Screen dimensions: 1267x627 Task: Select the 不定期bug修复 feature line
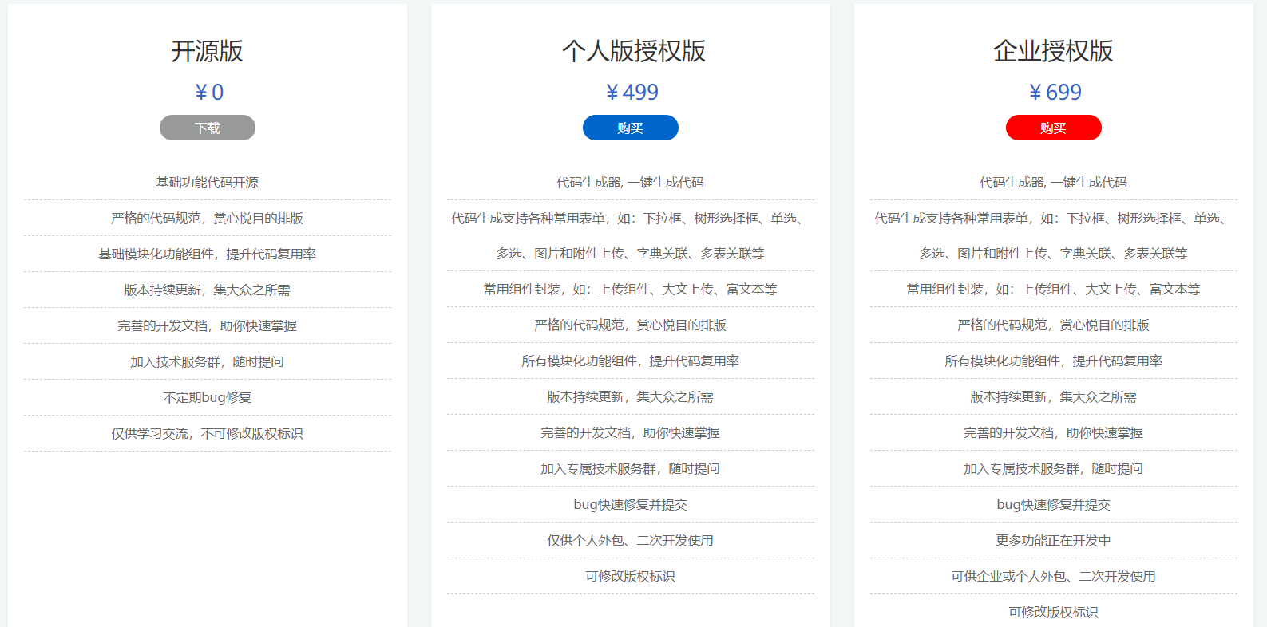pos(208,397)
